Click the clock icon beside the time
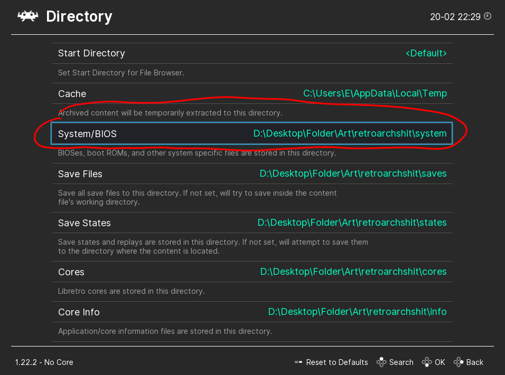 point(488,16)
